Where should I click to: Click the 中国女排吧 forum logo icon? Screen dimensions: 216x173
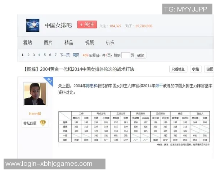pos(33,25)
